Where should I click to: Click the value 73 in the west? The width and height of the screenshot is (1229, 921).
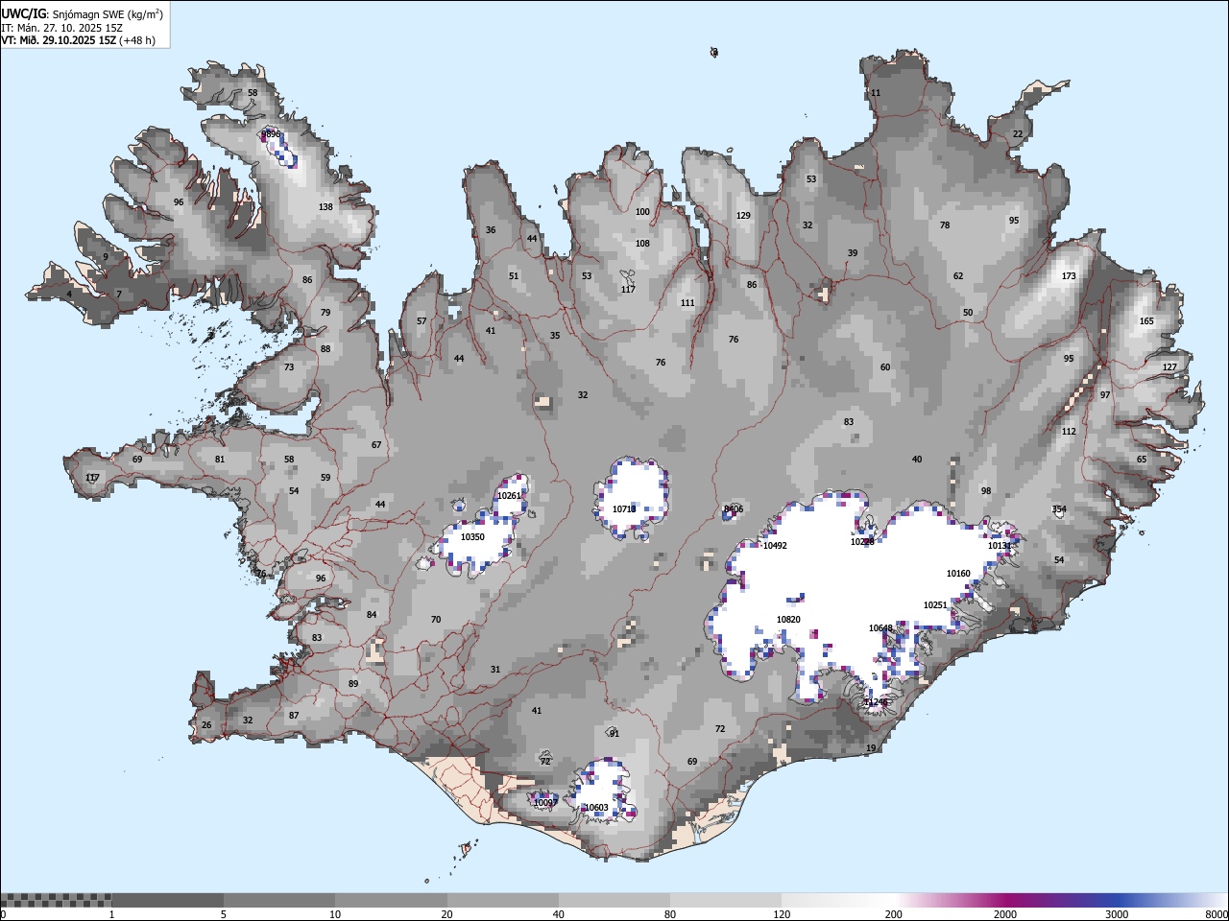[289, 367]
